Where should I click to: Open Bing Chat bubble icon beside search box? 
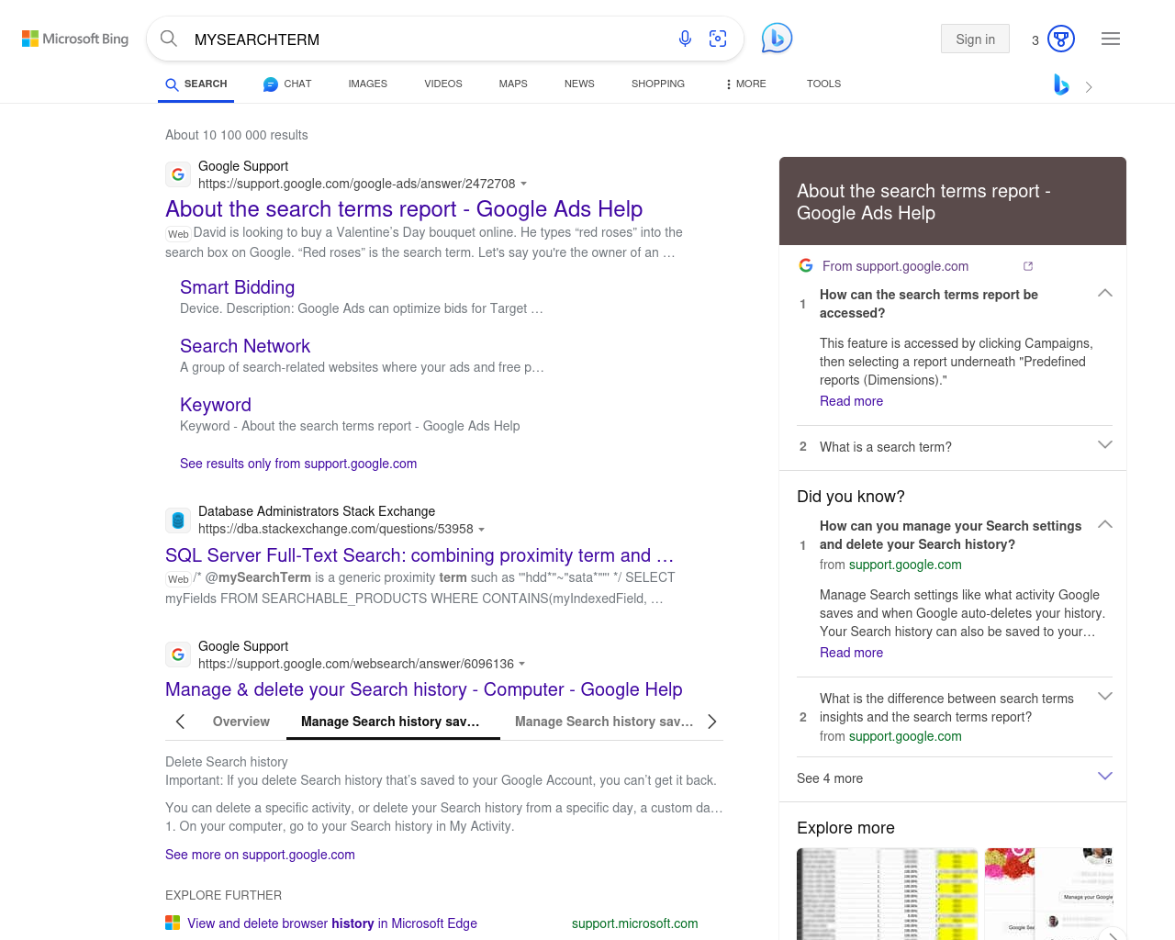tap(777, 38)
